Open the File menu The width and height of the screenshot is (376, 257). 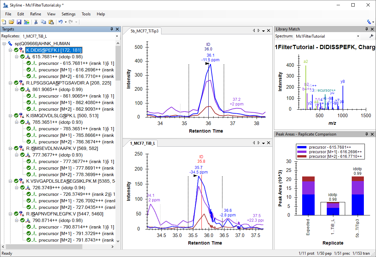(x=8, y=14)
